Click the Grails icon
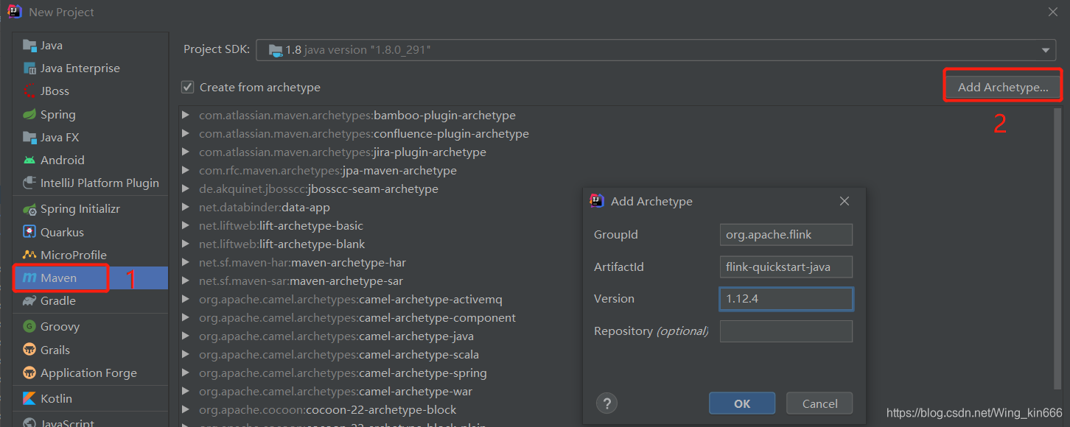 [29, 350]
